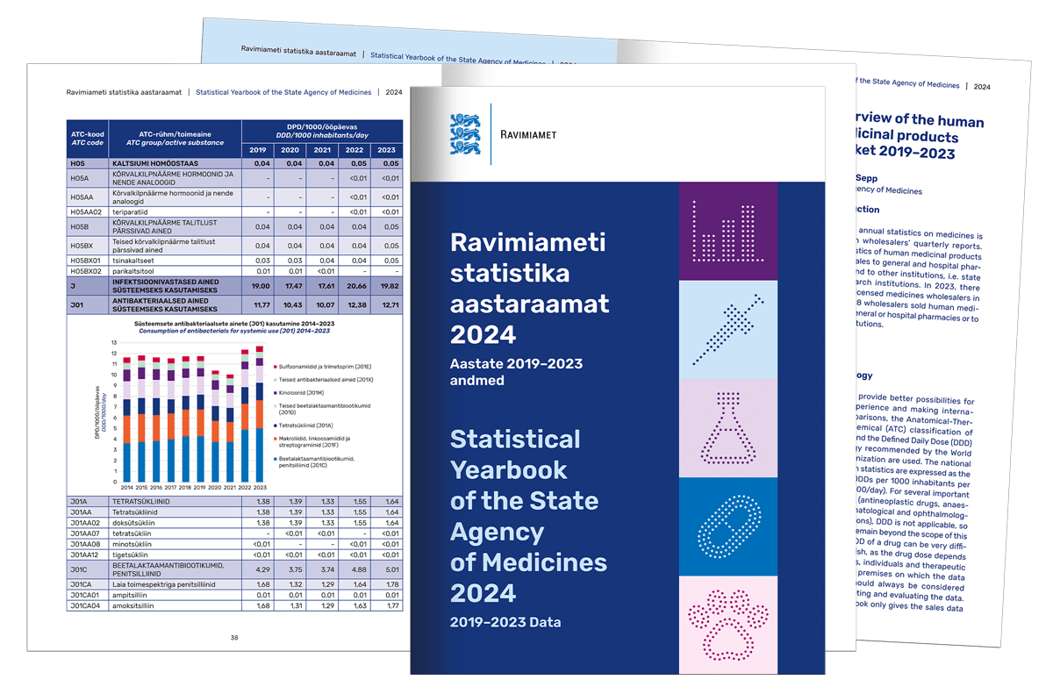Click the page number 38
The image size is (1053, 694).
click(x=234, y=638)
